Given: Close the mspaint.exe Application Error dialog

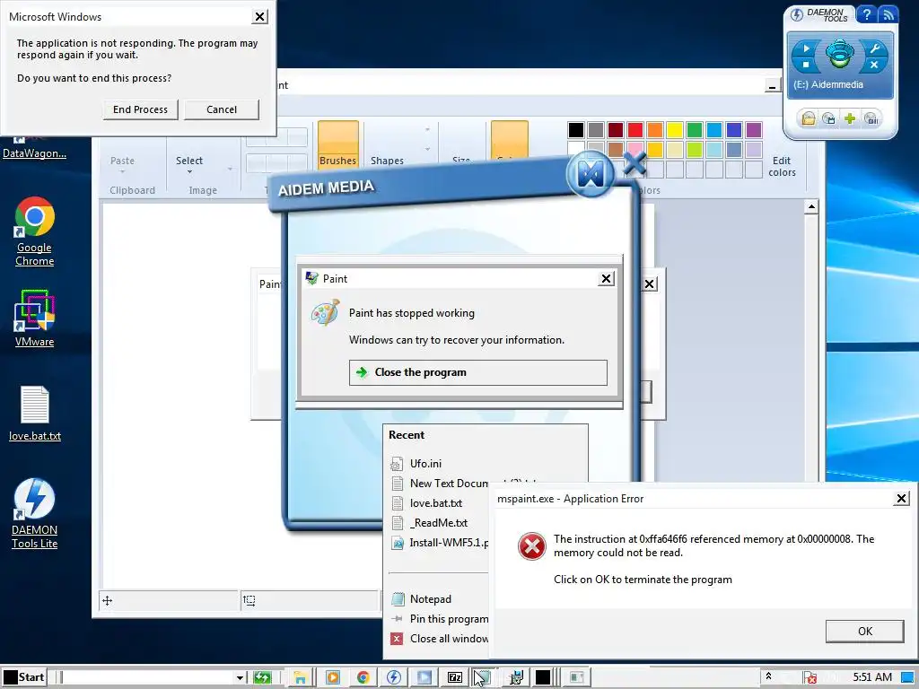Looking at the screenshot, I should click(901, 499).
